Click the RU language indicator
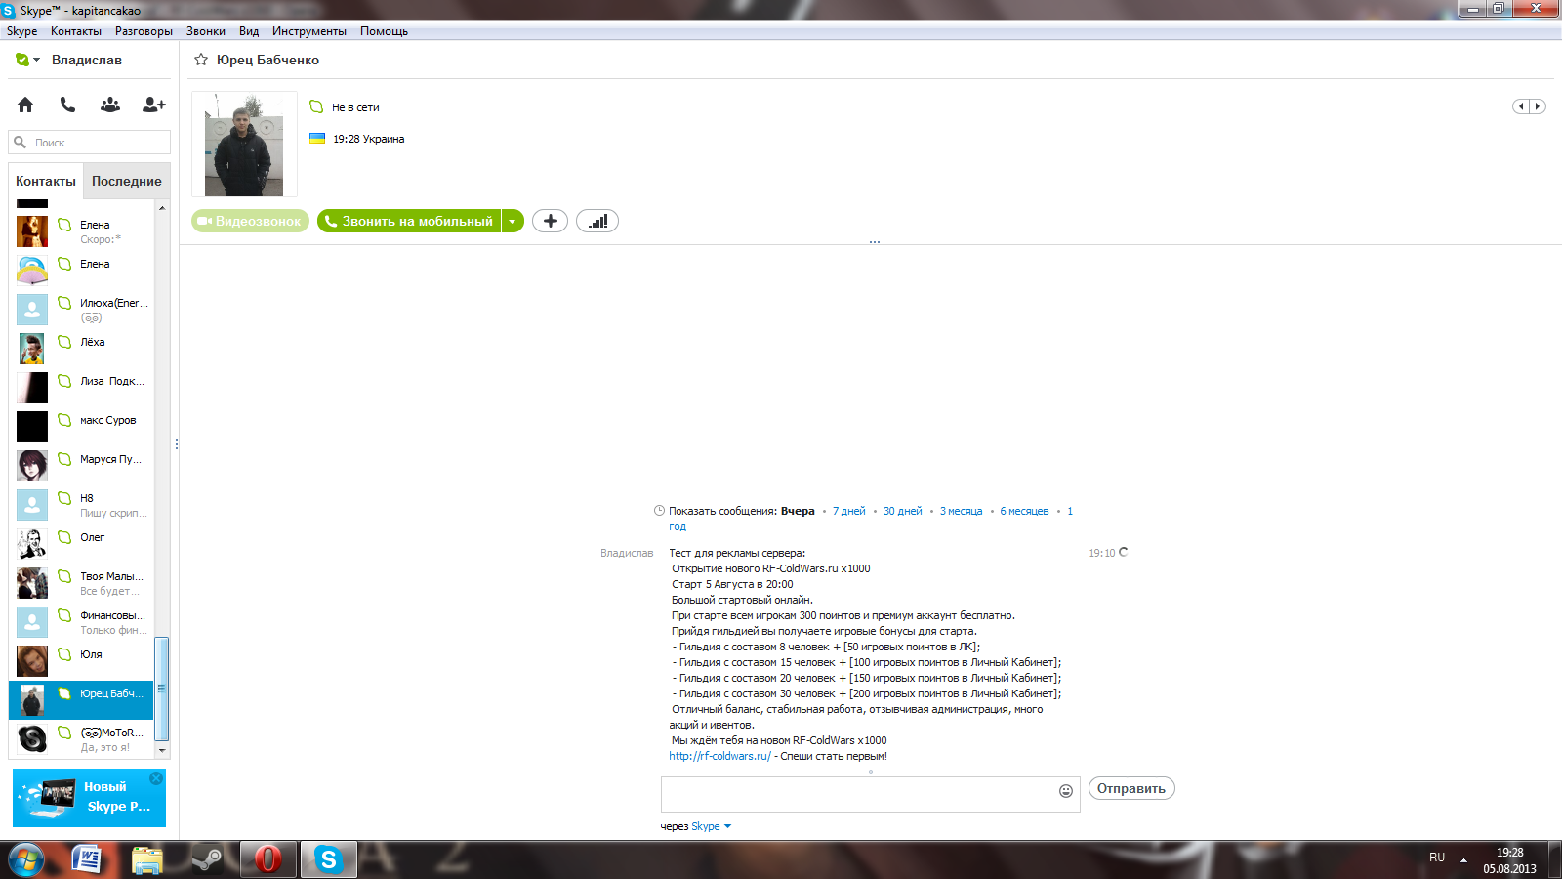 1437,858
